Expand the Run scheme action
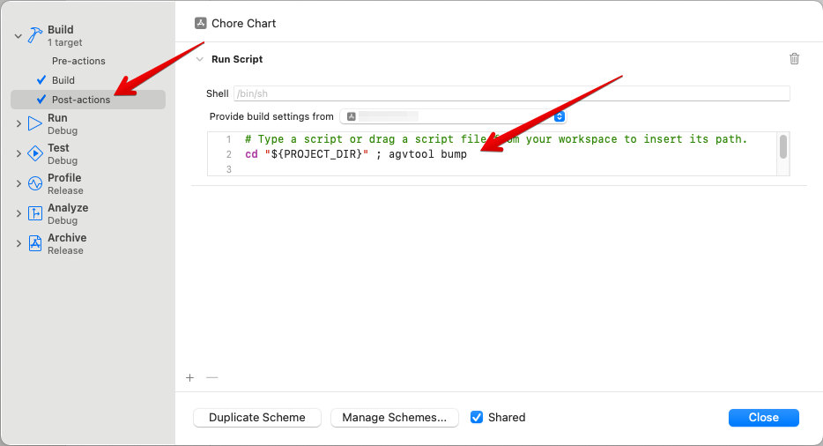This screenshot has height=446, width=823. [x=19, y=124]
